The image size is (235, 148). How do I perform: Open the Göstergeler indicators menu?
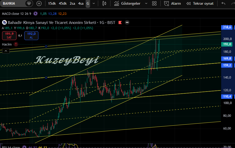[x=127, y=3]
